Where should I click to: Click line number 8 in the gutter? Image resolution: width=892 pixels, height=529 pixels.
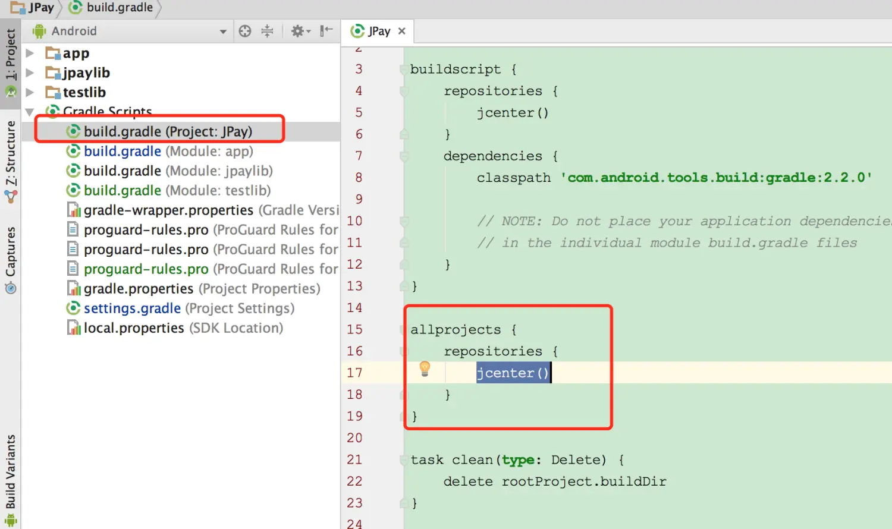pos(359,178)
